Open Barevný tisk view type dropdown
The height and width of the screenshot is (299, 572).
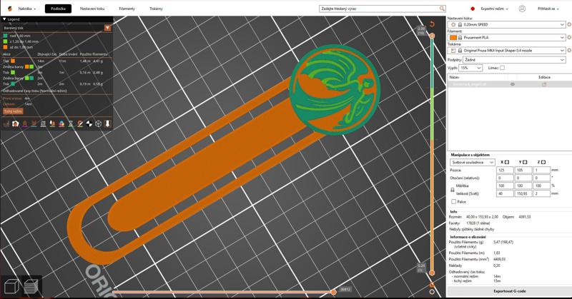(x=56, y=28)
